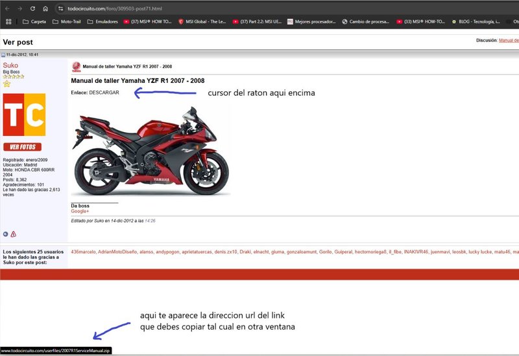Screen dimensions: 519x356
Task: Open the leosbk user link
Action: tap(459, 252)
